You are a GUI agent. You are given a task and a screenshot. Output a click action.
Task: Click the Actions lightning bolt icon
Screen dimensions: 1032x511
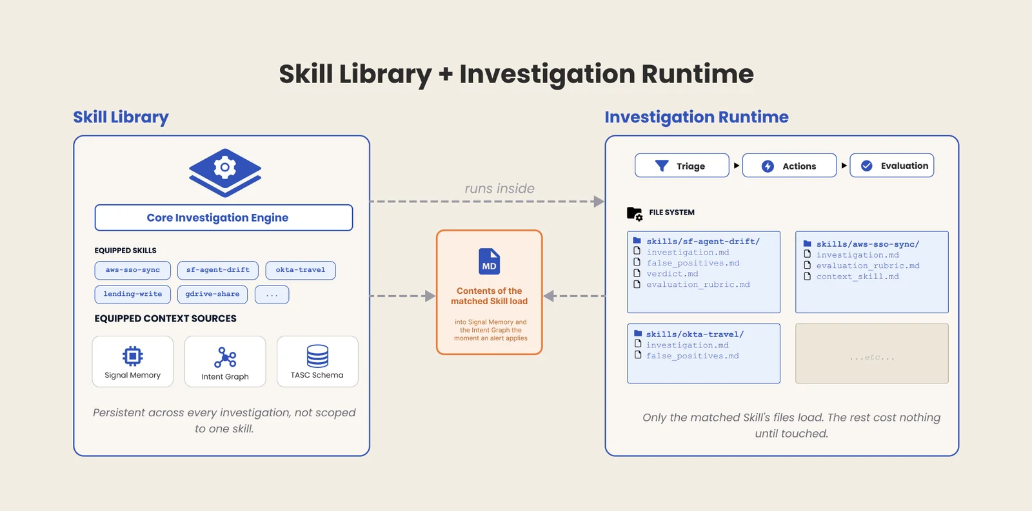coord(768,166)
